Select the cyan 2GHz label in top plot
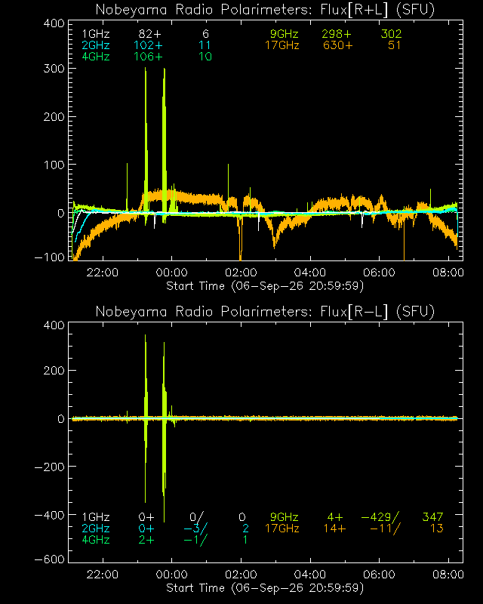The image size is (483, 604). tap(96, 45)
